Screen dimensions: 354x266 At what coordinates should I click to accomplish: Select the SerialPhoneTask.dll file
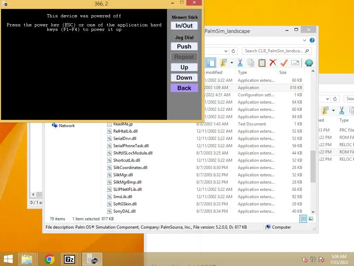coord(131,146)
